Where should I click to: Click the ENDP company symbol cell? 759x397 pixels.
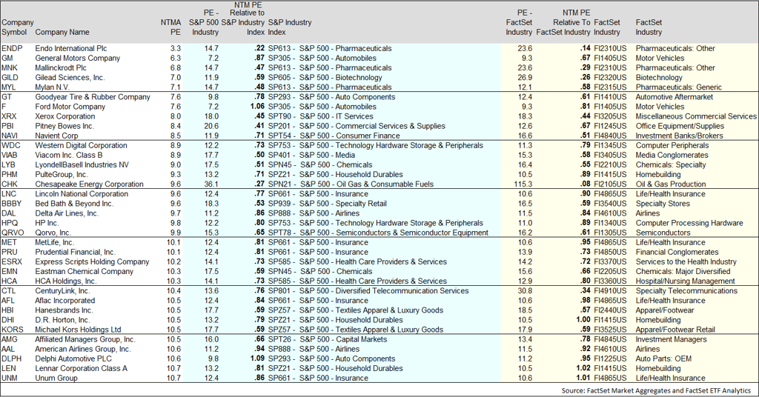point(12,48)
